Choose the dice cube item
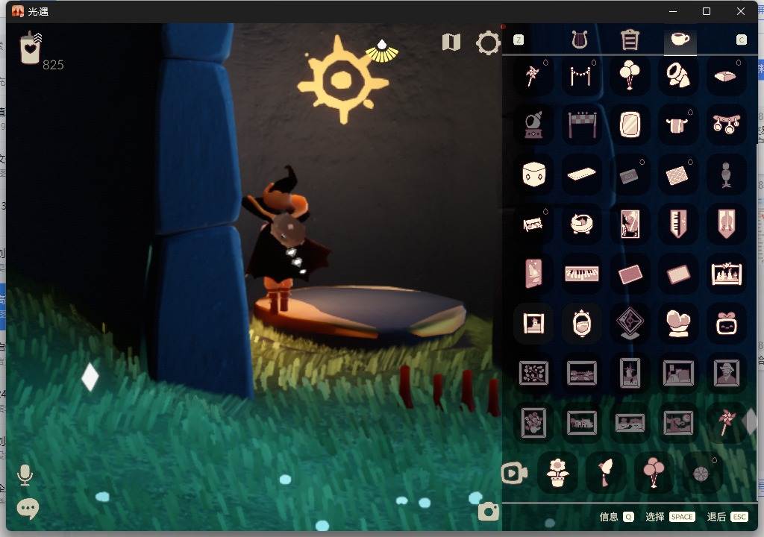This screenshot has width=764, height=537. [533, 174]
